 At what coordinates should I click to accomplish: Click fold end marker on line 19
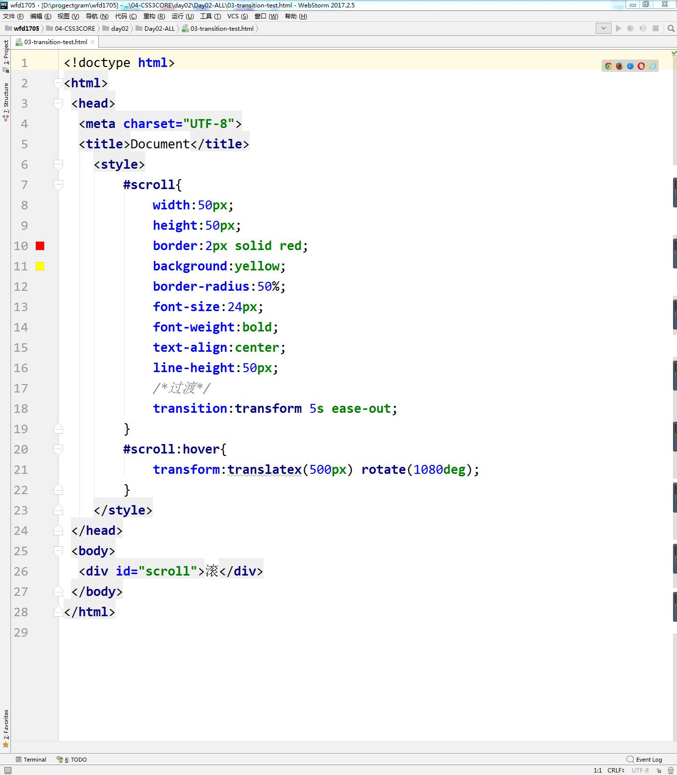(x=58, y=429)
